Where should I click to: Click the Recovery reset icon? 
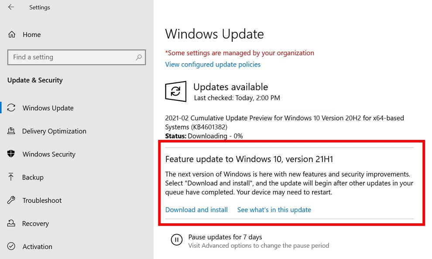11,223
